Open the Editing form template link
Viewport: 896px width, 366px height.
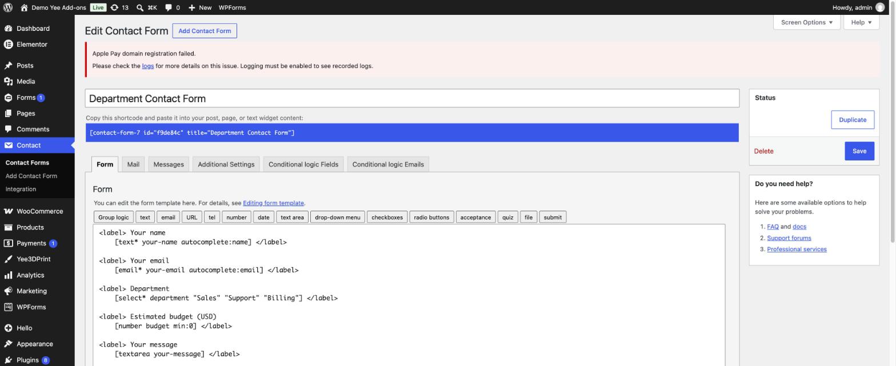tap(273, 203)
